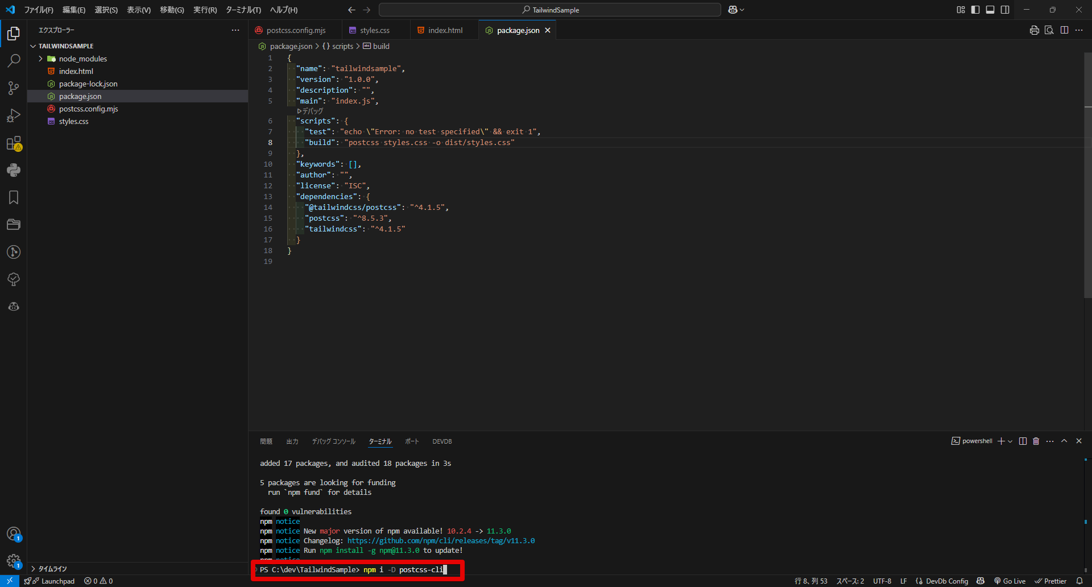Toggle the secondary sidebar visibility

(1005, 10)
